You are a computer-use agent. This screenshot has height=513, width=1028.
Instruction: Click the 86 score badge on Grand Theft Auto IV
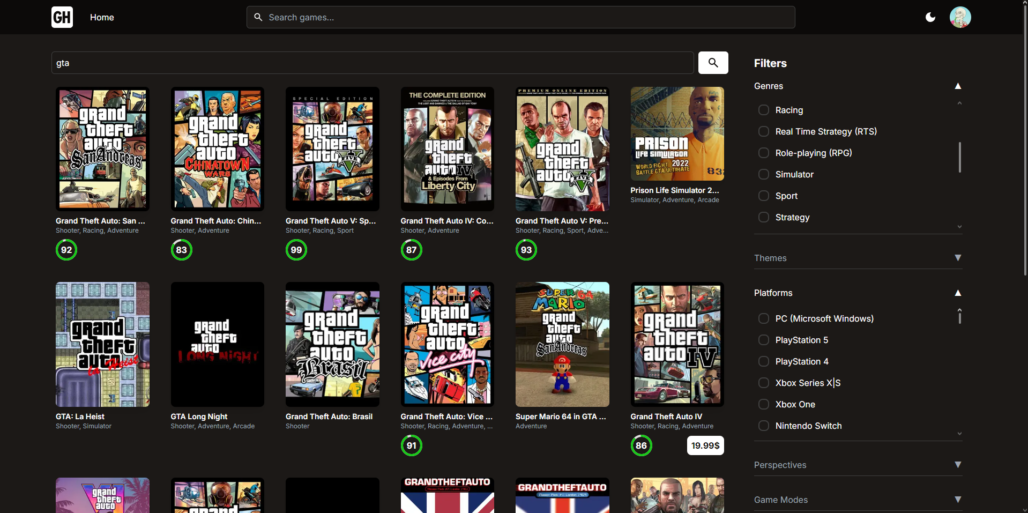(x=641, y=445)
